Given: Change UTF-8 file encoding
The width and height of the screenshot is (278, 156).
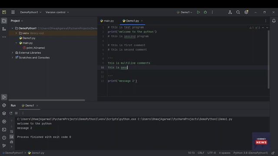Looking at the screenshot, I should tap(212, 153).
